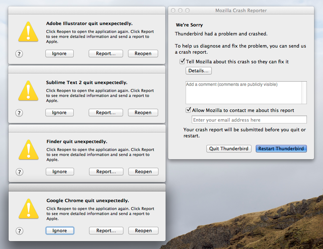Image resolution: width=323 pixels, height=249 pixels.
Task: Click 'Finder quit unexpectedly.' heading
Action: pos(77,141)
